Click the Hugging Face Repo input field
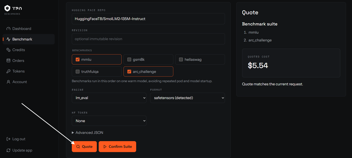Screen dimensions: 352x158 pos(148,19)
